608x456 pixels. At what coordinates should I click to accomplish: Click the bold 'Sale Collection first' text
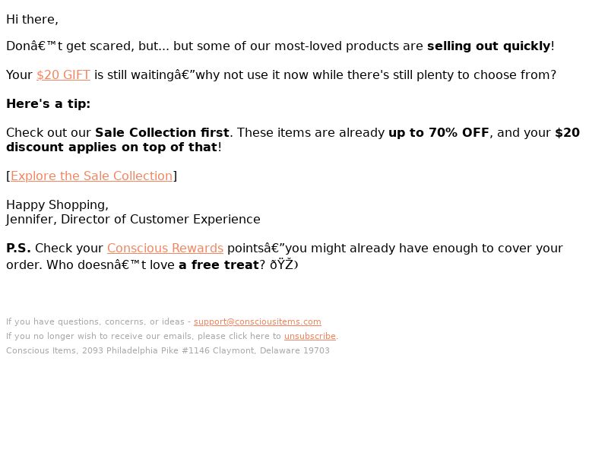pyautogui.click(x=162, y=132)
